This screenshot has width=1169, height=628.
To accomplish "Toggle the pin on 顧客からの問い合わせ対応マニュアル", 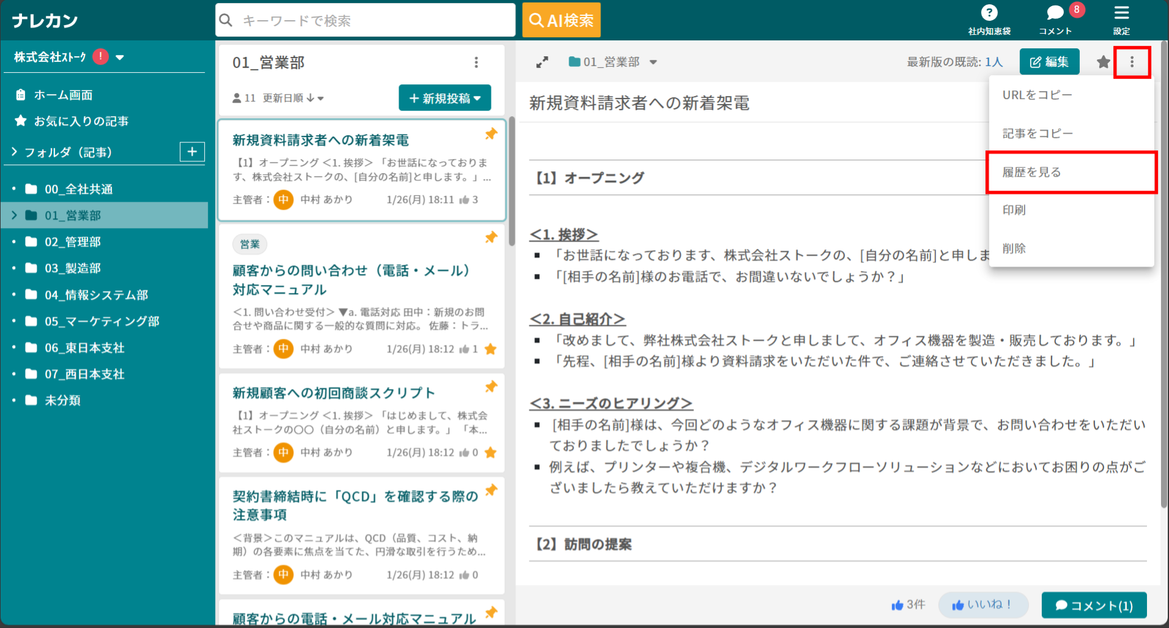I will (x=491, y=237).
